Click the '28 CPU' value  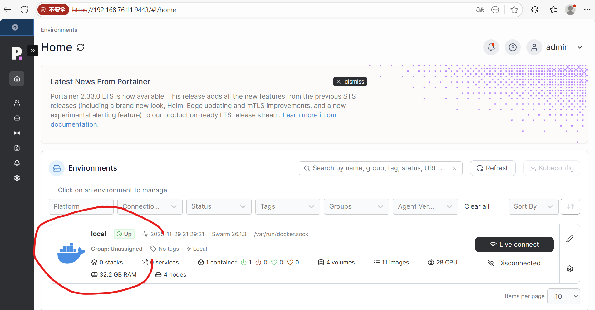point(443,263)
